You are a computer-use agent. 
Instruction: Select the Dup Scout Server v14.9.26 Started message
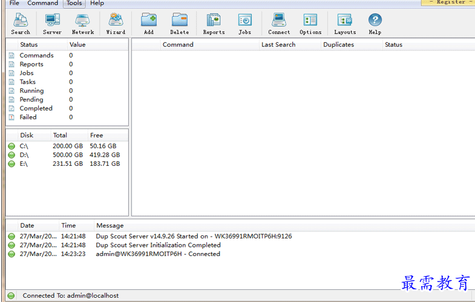tap(194, 236)
